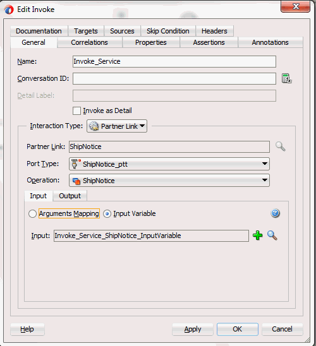This screenshot has width=316, height=346.
Task: Add a new input variable using the green plus icon
Action: pos(257,236)
